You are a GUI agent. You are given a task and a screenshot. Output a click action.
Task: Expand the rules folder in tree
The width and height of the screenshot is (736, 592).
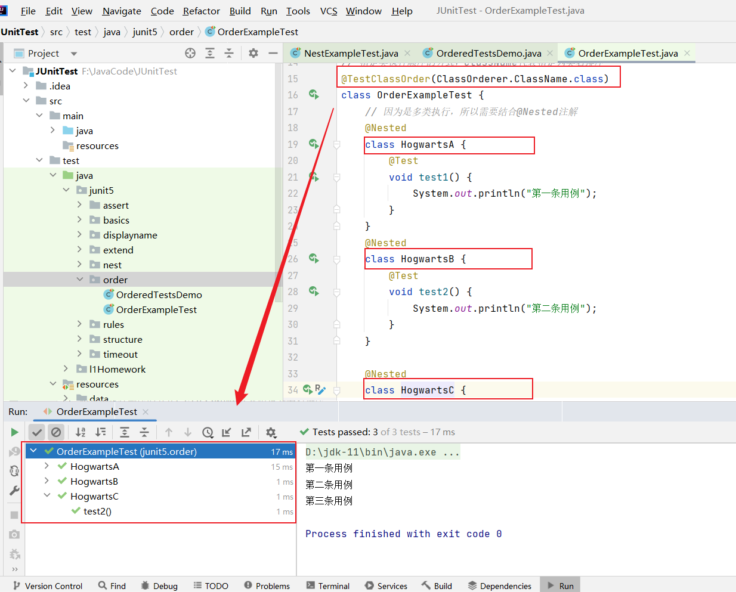(x=80, y=324)
